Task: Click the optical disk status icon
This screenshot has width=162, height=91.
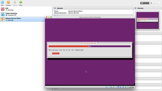Action: pyautogui.click(x=109, y=87)
